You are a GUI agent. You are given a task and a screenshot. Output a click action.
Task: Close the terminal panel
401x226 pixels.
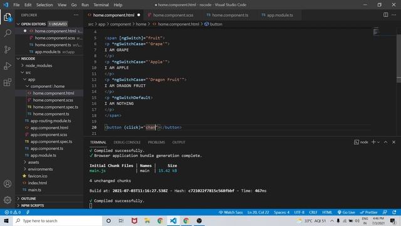[x=394, y=142]
